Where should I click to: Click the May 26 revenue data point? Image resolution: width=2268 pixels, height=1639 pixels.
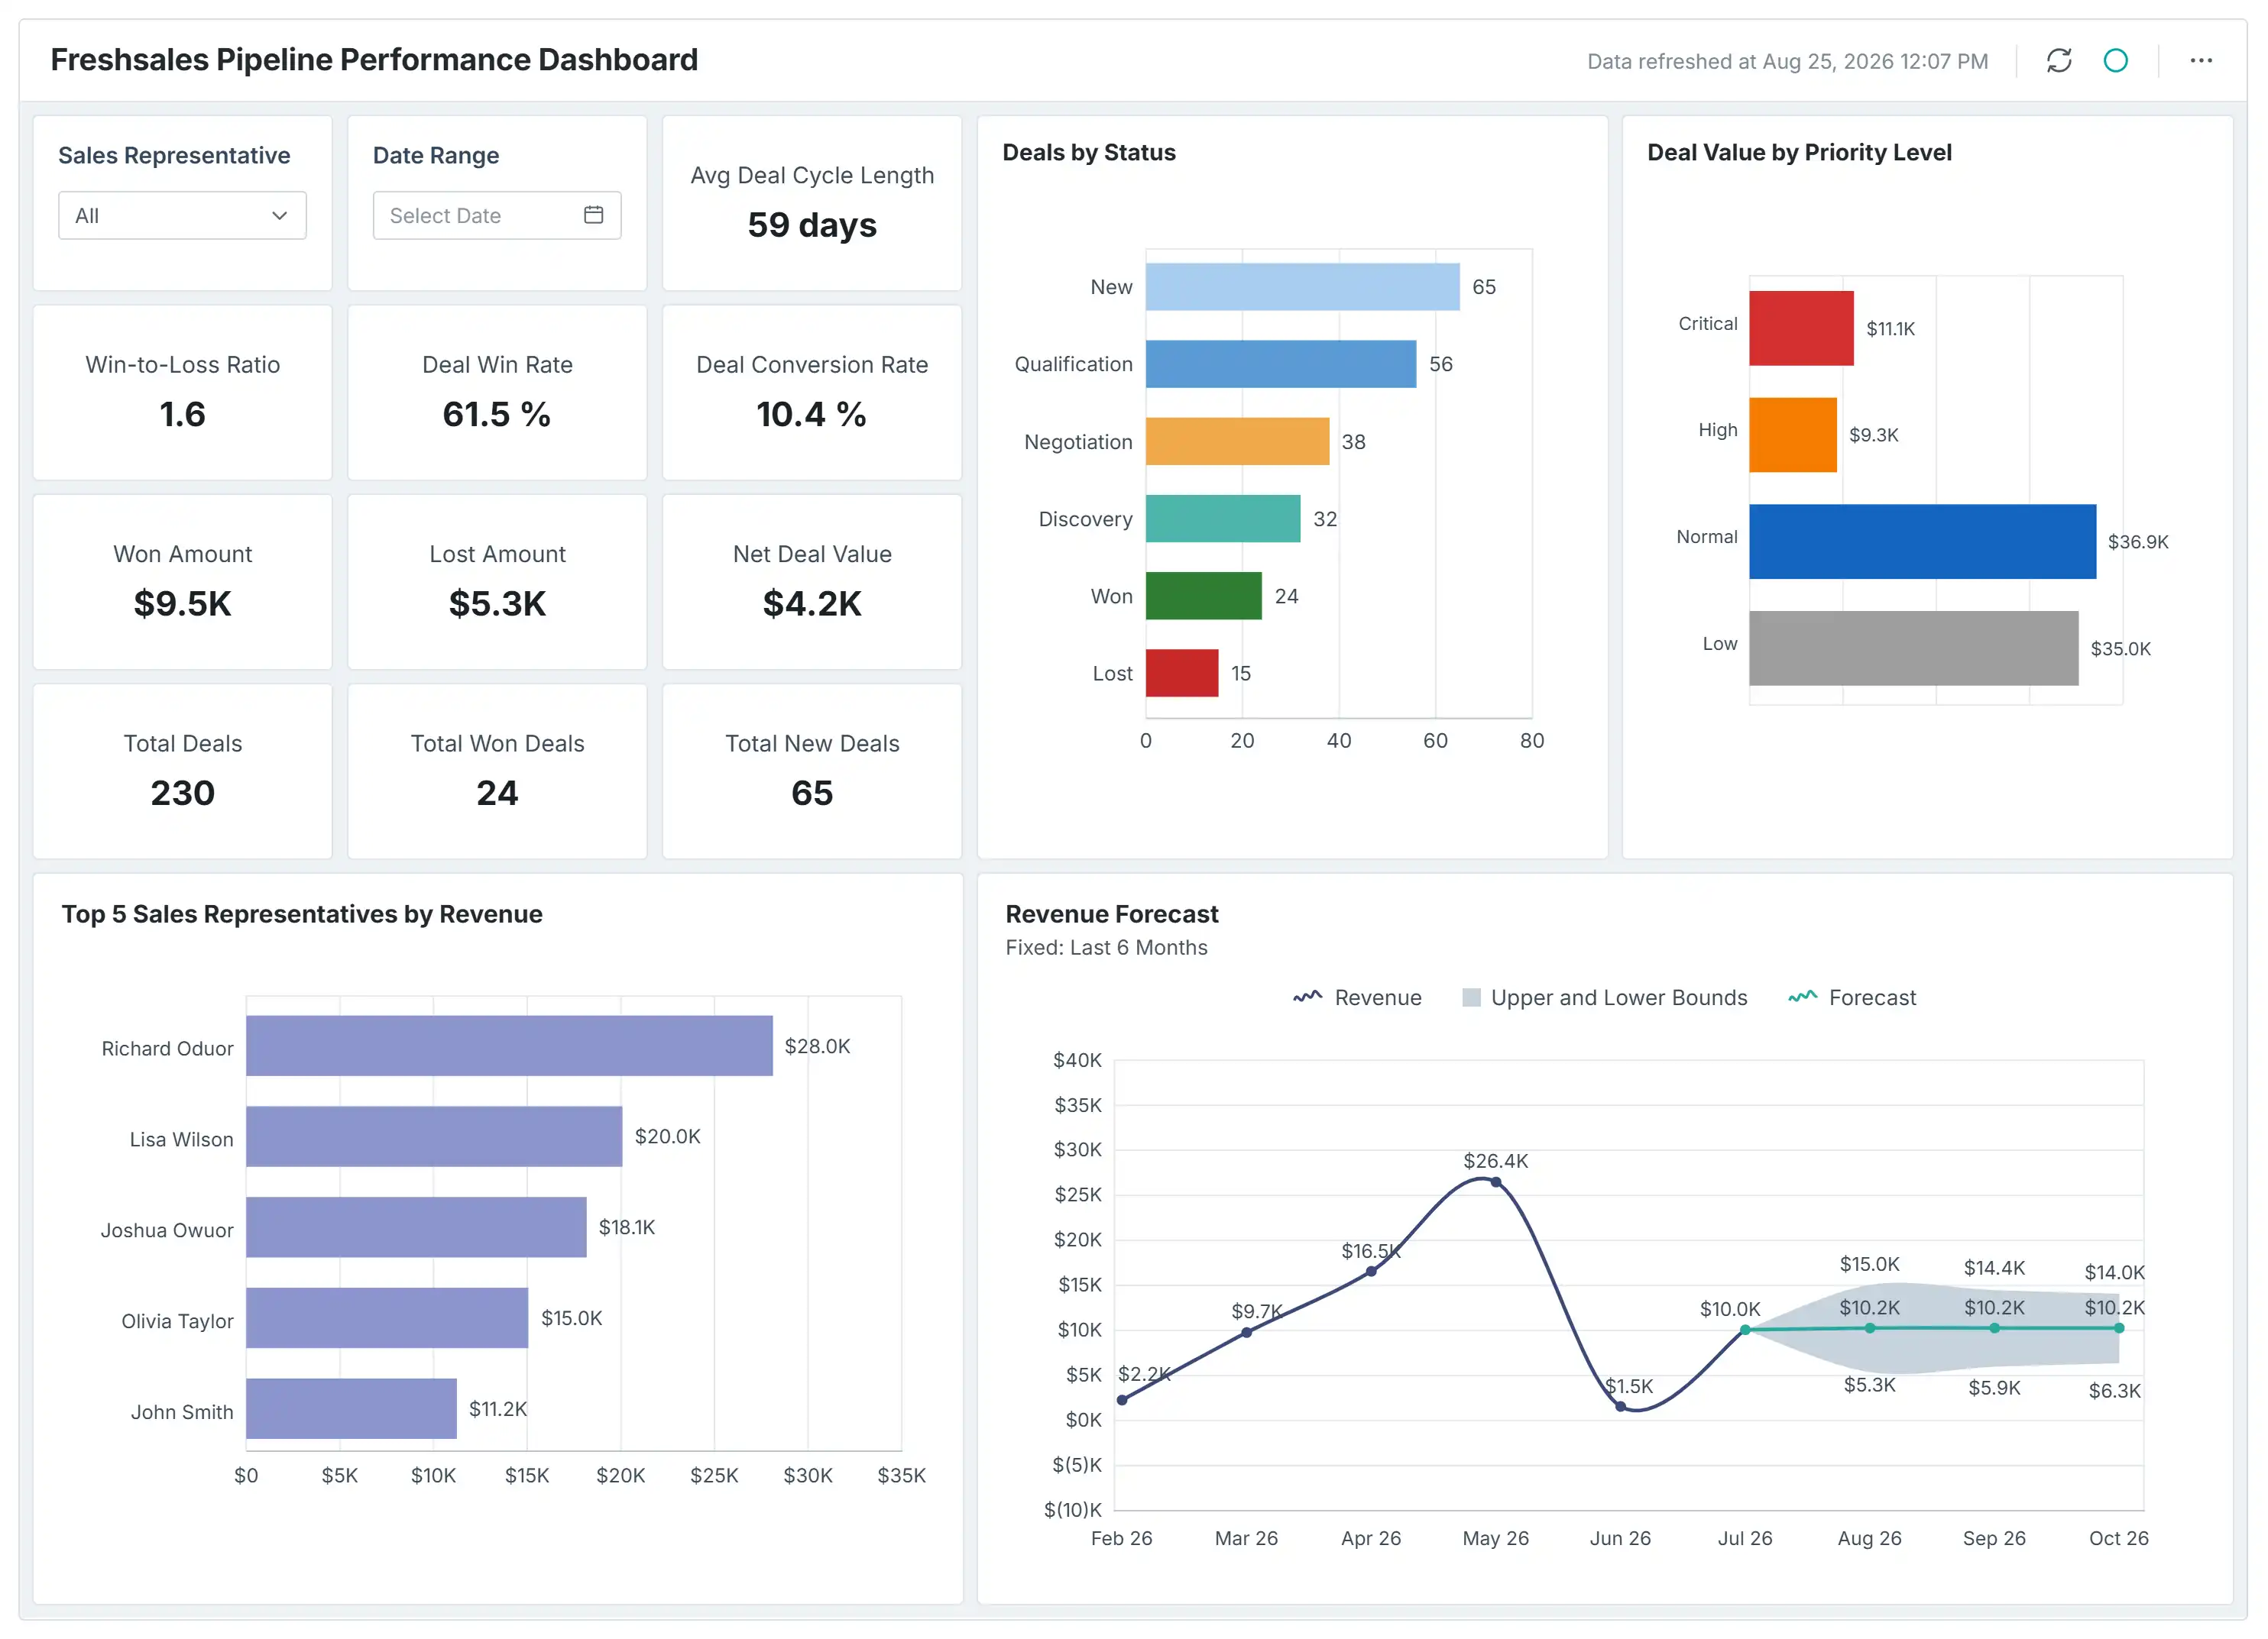[x=1495, y=1182]
